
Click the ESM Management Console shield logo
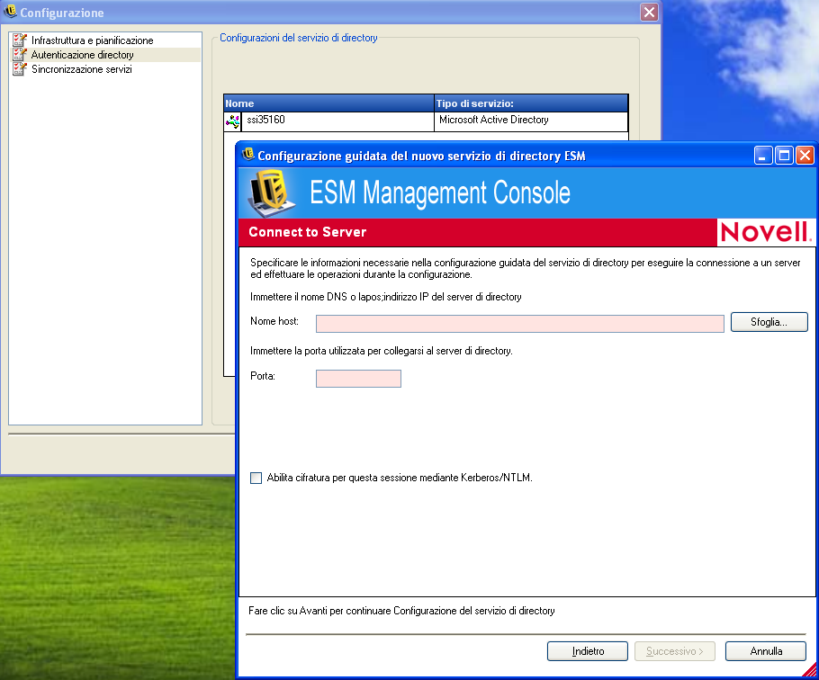271,193
